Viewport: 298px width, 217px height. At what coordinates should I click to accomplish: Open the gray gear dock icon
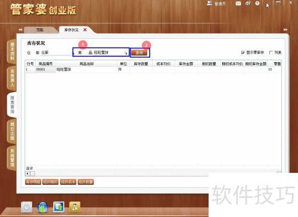(x=27, y=207)
